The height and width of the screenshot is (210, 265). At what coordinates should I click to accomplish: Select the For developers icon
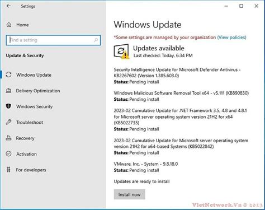click(x=8, y=170)
